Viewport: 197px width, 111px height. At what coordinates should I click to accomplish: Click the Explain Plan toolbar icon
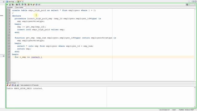coord(13,5)
